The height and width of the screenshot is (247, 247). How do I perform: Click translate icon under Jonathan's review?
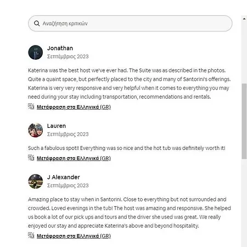[x=31, y=106]
